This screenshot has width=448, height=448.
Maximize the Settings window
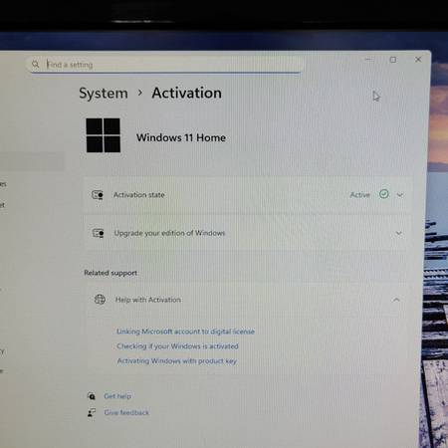[393, 60]
